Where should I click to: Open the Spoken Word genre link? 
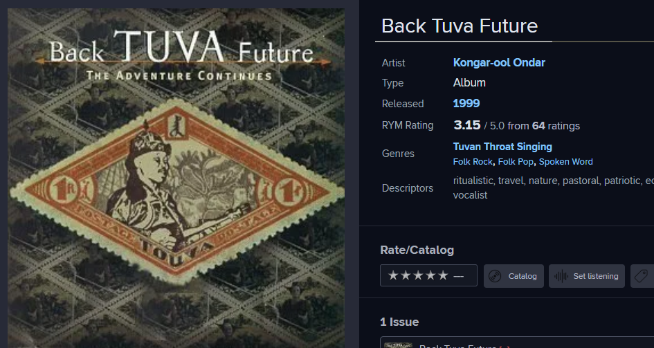pyautogui.click(x=565, y=162)
